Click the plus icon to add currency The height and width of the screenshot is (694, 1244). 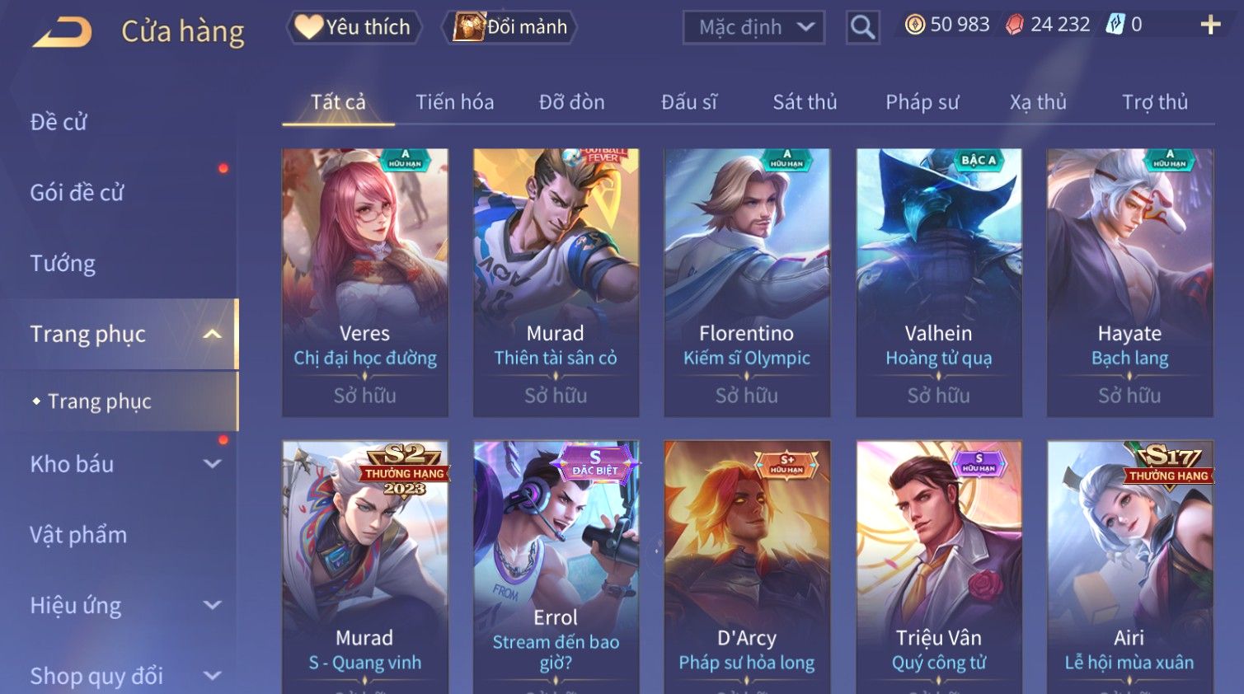1210,25
